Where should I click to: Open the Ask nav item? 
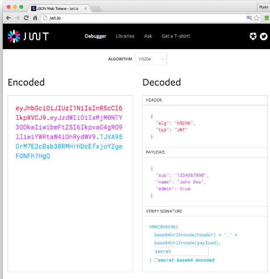click(x=148, y=36)
